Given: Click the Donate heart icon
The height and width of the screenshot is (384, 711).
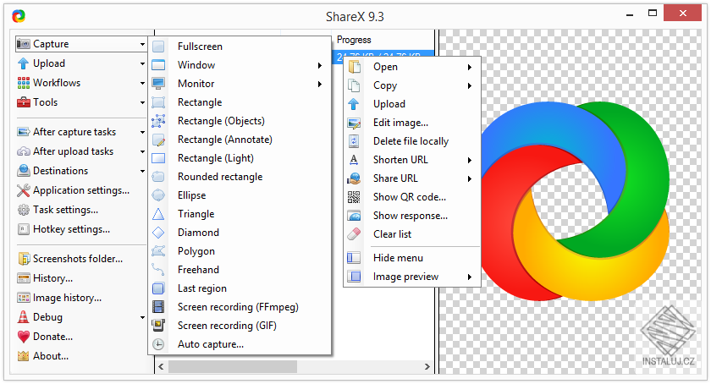Looking at the screenshot, I should click(x=23, y=337).
